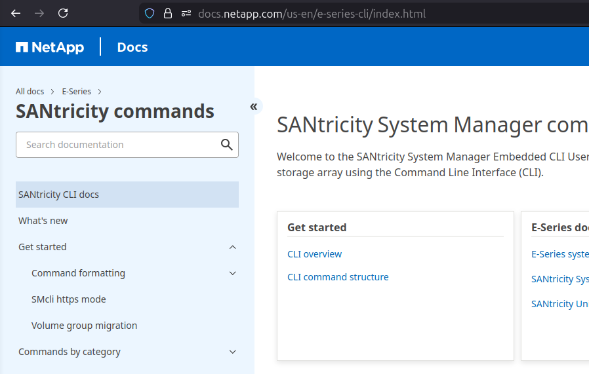
Task: Go to the All docs breadcrumb
Action: point(30,92)
